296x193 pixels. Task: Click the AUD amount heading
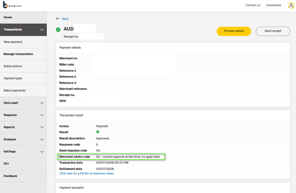click(x=69, y=29)
